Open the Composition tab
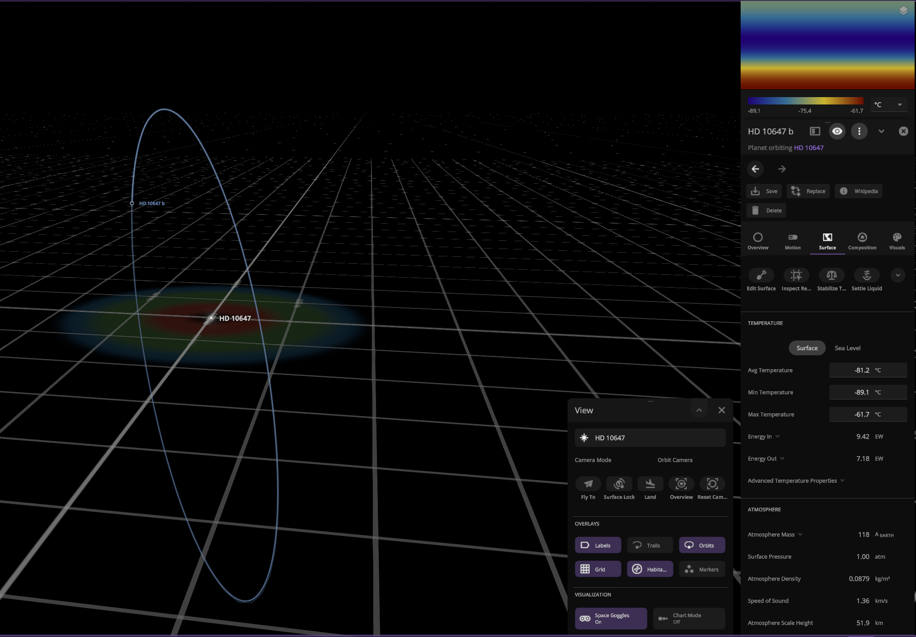 (x=862, y=241)
